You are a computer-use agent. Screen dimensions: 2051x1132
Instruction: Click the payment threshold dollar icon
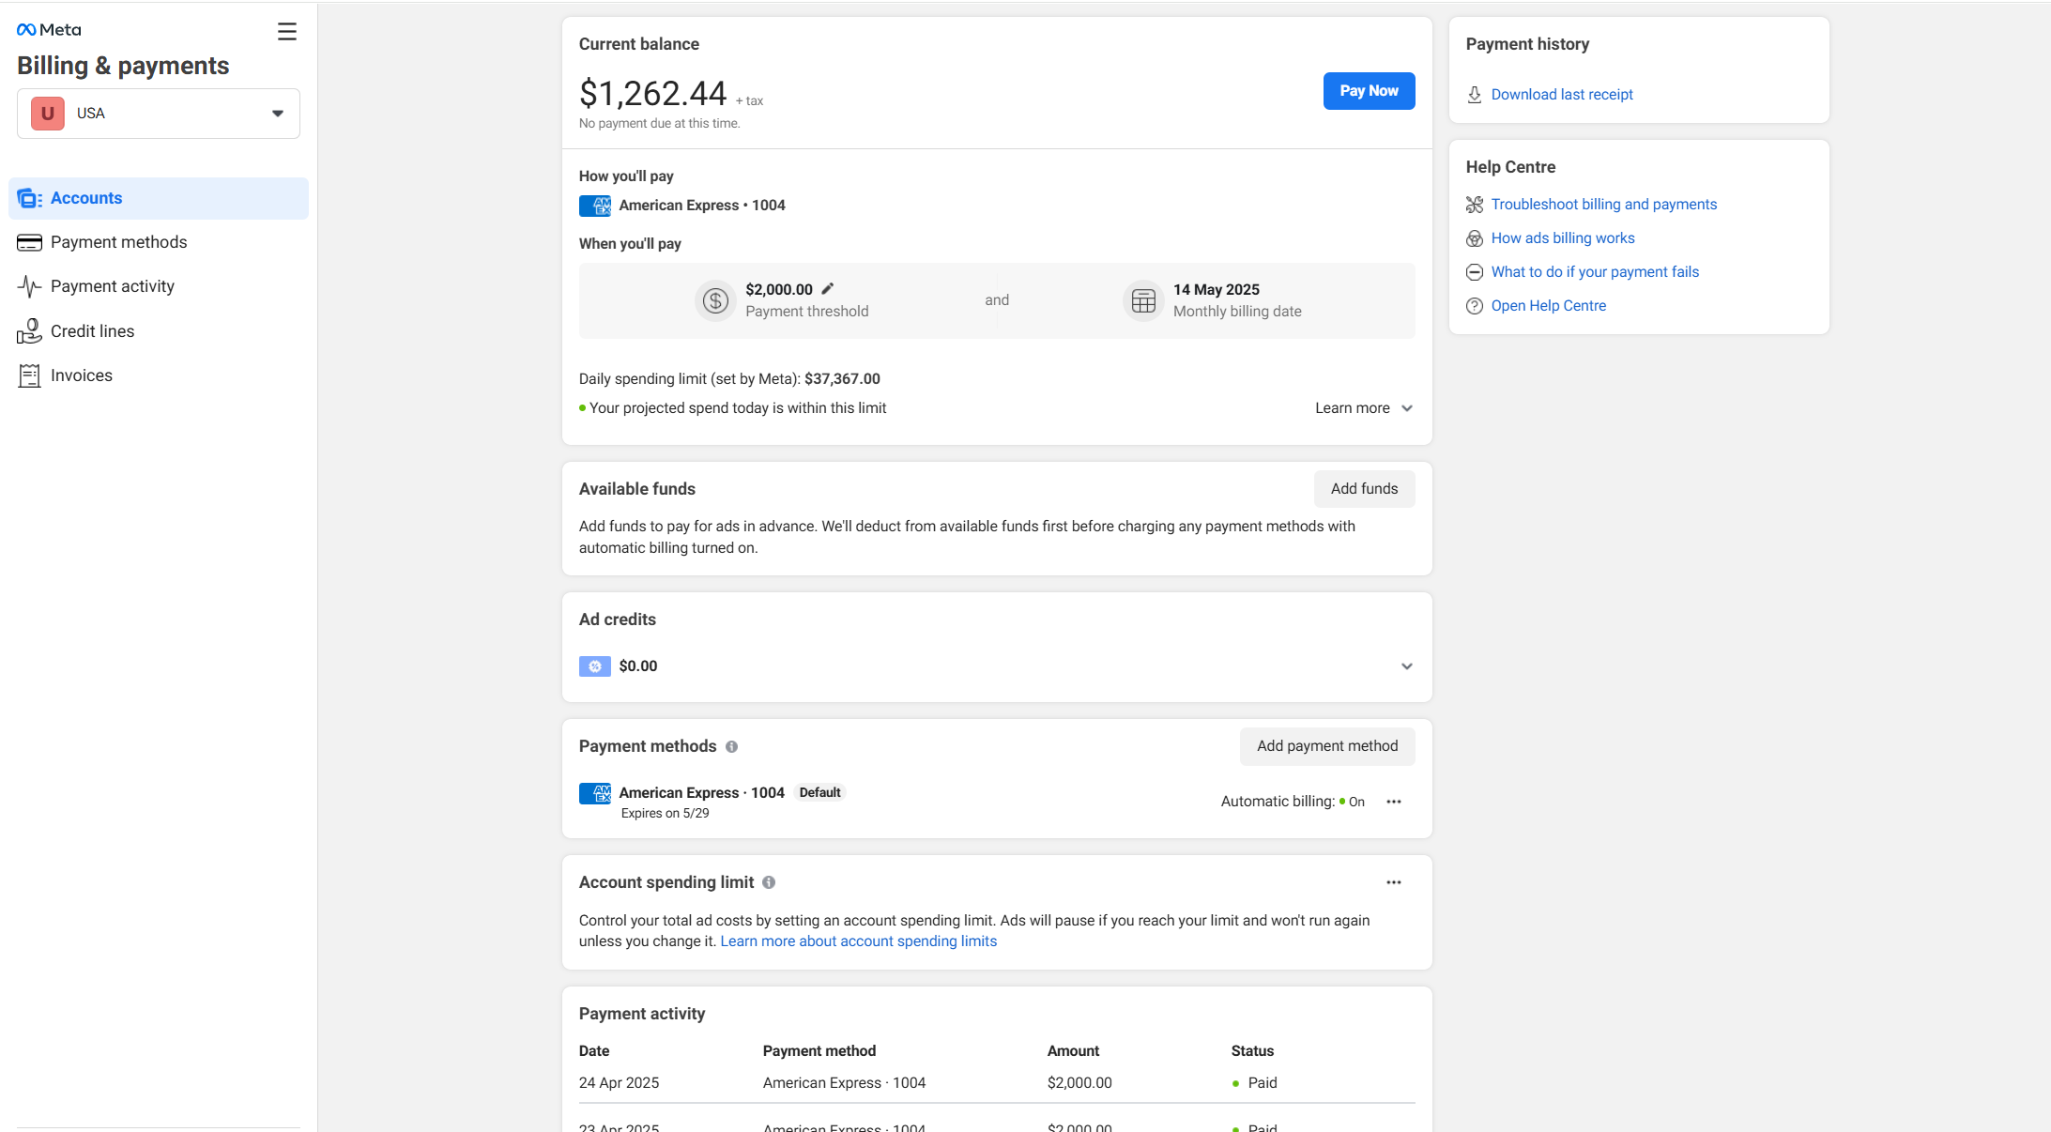(x=715, y=301)
